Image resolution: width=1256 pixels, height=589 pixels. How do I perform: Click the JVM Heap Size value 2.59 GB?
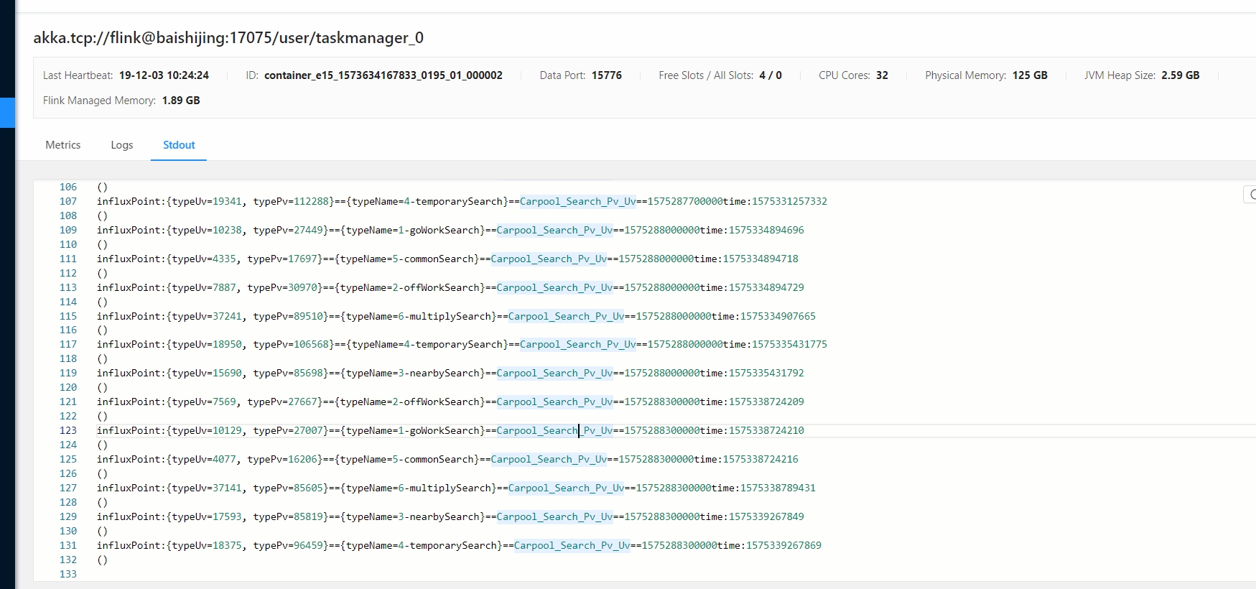pos(1180,75)
